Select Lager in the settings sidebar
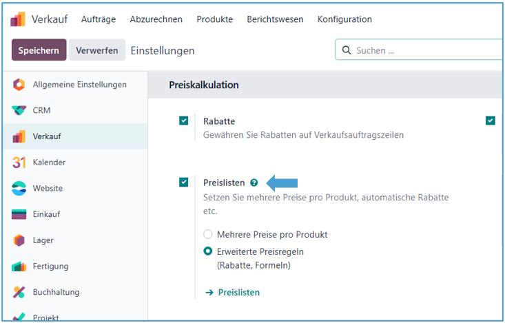Image resolution: width=505 pixels, height=323 pixels. (x=43, y=240)
